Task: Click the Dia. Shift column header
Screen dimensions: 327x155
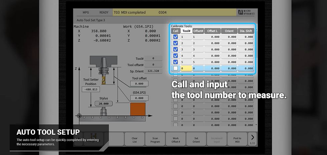Action: point(246,31)
